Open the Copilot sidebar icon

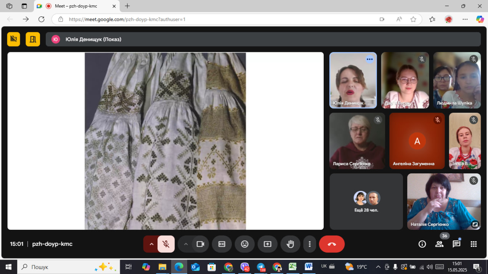480,19
